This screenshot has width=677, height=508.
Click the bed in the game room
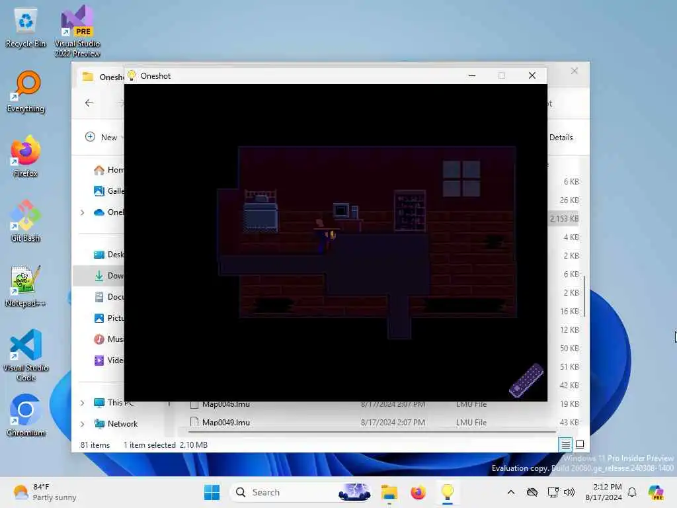(x=260, y=211)
